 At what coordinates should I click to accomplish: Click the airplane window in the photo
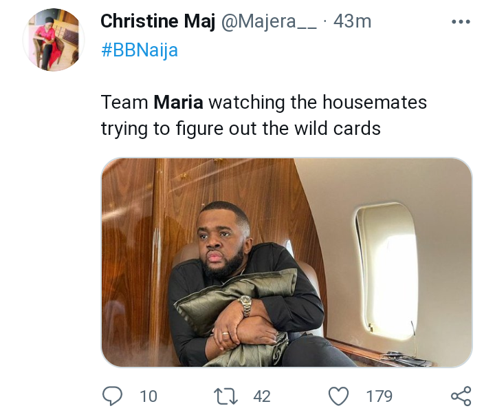click(x=386, y=270)
